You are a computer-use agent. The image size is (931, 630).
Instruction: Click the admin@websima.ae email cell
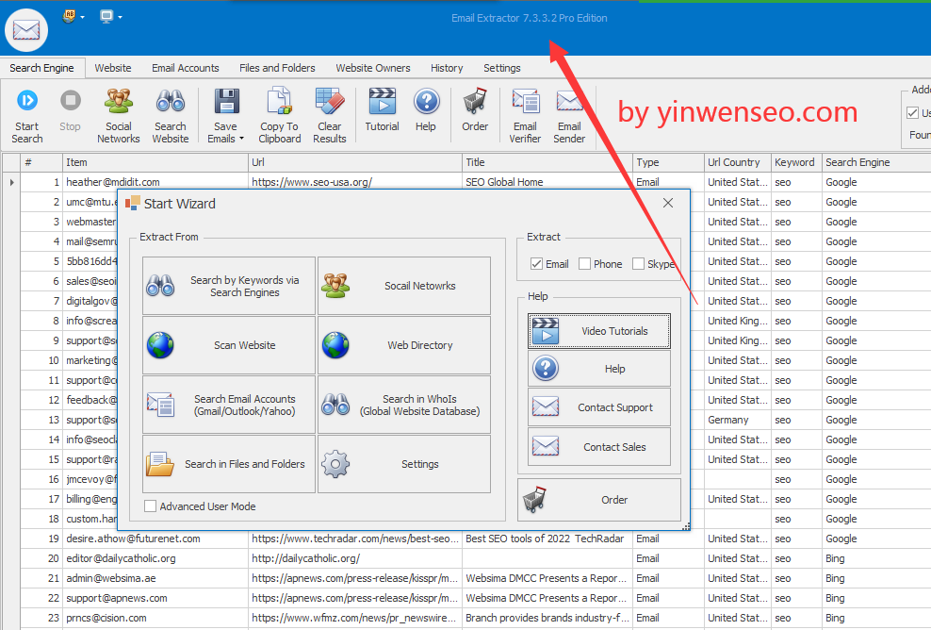(x=155, y=578)
